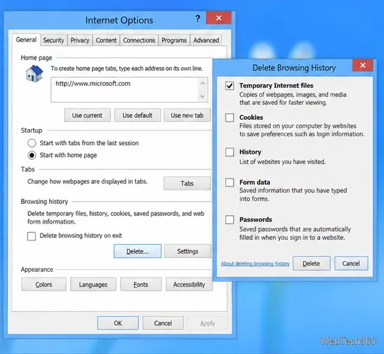Image resolution: width=384 pixels, height=354 pixels.
Task: Click the Use new tab button
Action: click(x=187, y=116)
